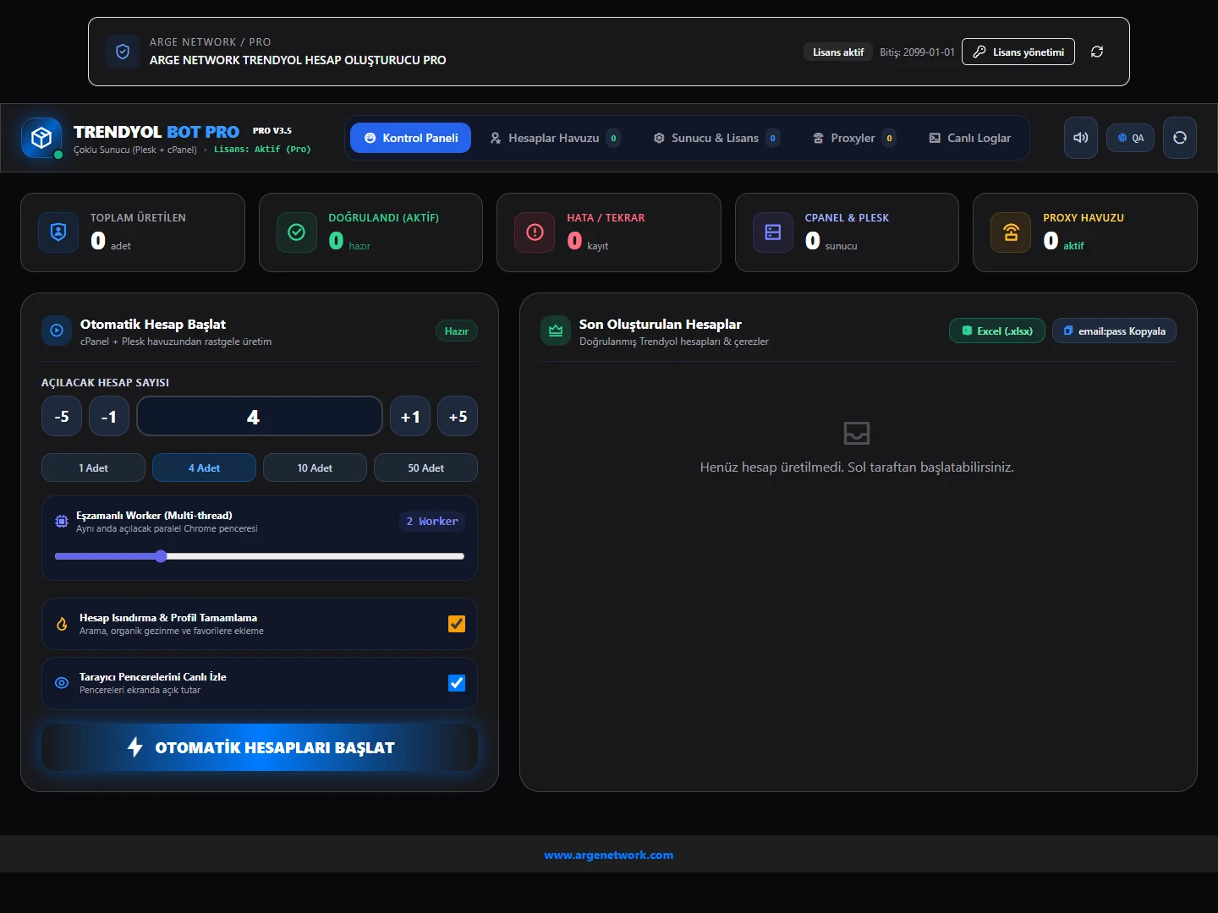Click the license refresh icon in top banner
This screenshot has height=913, width=1218.
[x=1097, y=52]
